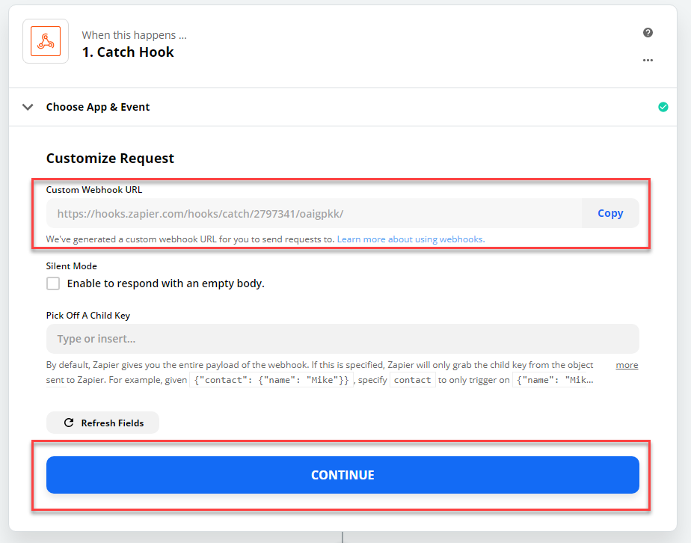Collapse the Choose App & Event section
The height and width of the screenshot is (543, 691).
(x=28, y=107)
